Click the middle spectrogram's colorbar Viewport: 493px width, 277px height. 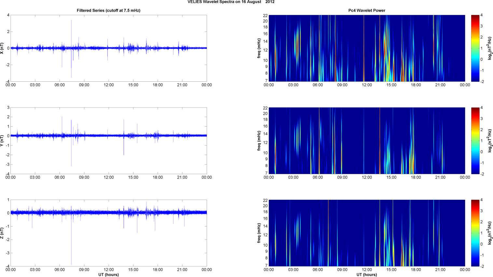[x=475, y=141]
